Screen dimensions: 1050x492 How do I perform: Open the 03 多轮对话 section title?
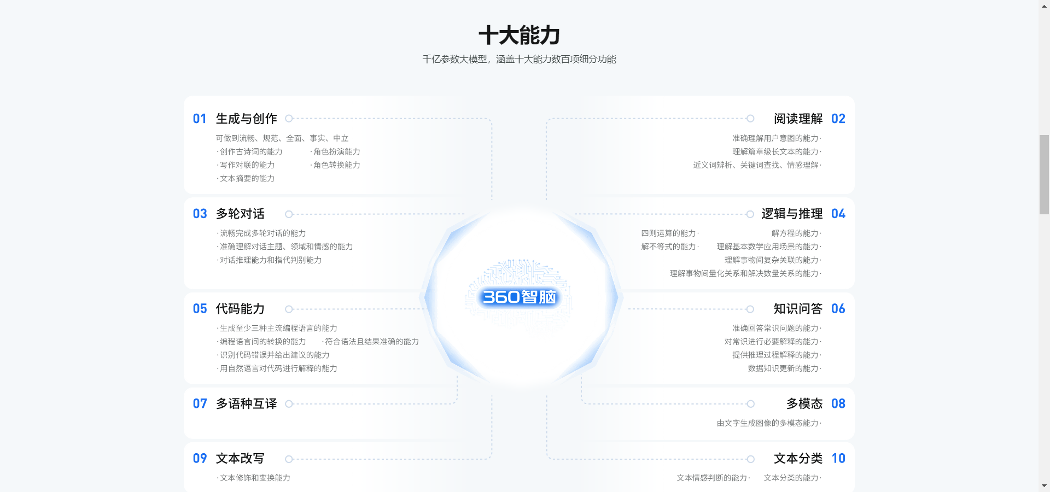[229, 214]
